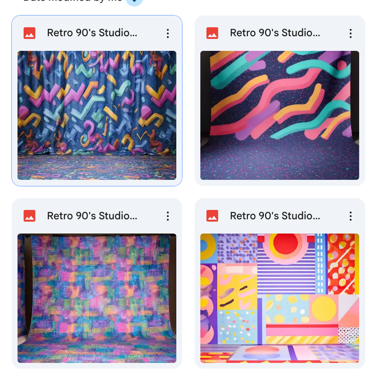Click image file icon above geometric collage backdrop
The width and height of the screenshot is (373, 380).
click(212, 216)
